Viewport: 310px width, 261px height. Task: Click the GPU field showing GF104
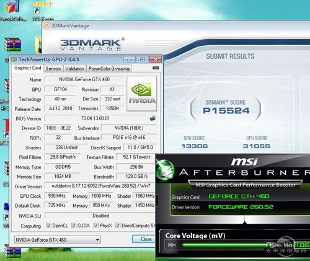pyautogui.click(x=60, y=89)
